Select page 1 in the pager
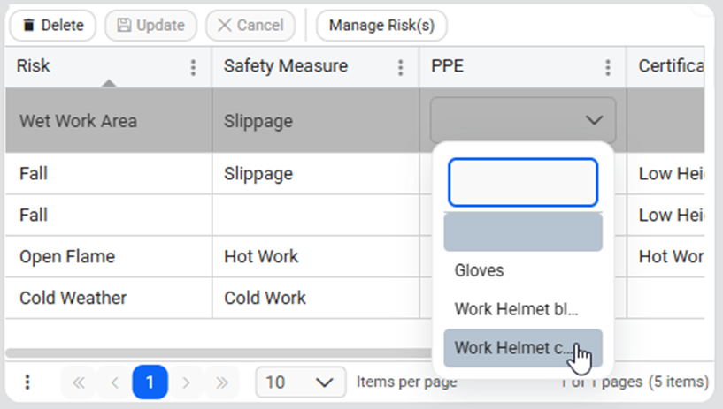This screenshot has width=723, height=409. (150, 382)
